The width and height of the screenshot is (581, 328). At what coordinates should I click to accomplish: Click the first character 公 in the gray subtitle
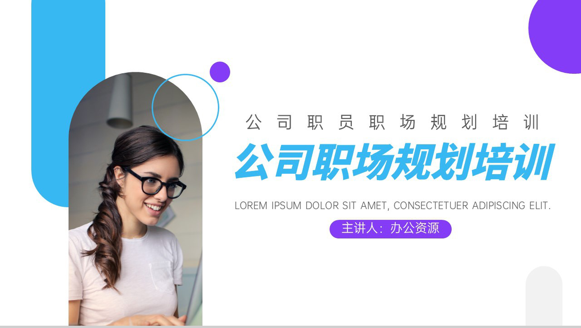[254, 122]
